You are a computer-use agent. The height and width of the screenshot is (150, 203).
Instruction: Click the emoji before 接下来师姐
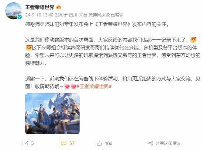29,48
